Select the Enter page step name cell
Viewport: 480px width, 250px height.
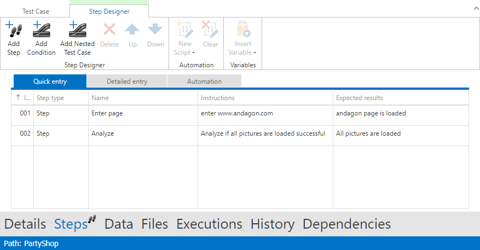click(x=107, y=114)
